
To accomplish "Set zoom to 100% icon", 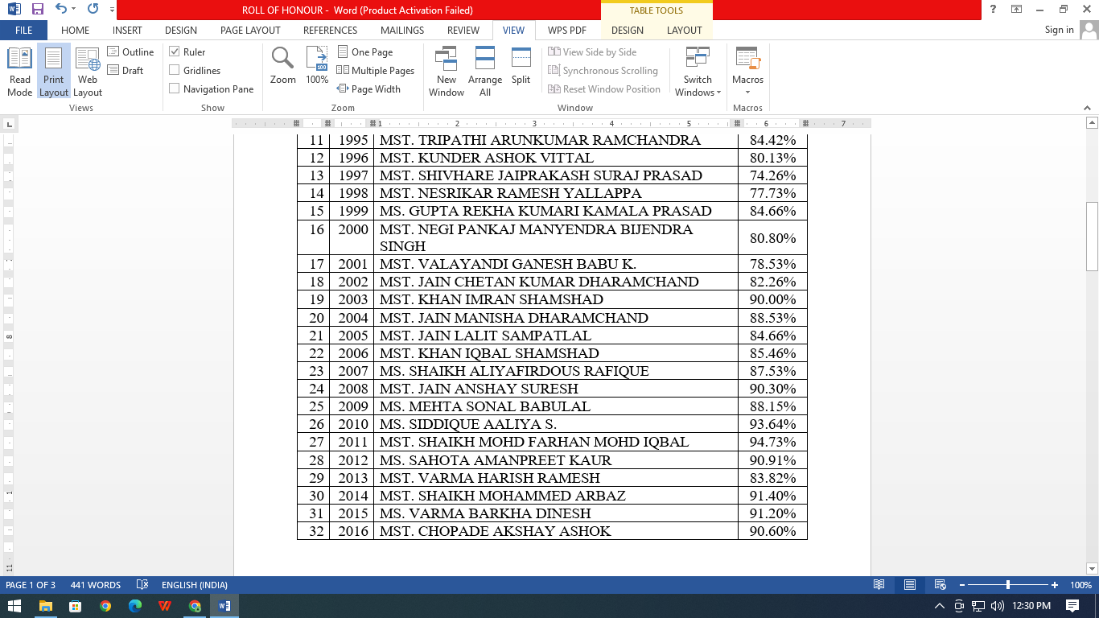I will click(x=317, y=66).
